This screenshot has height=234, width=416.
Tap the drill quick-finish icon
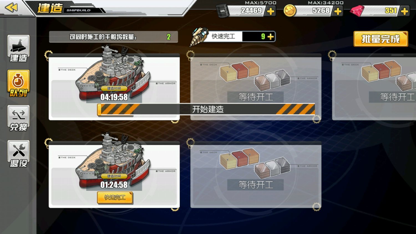[x=199, y=37]
